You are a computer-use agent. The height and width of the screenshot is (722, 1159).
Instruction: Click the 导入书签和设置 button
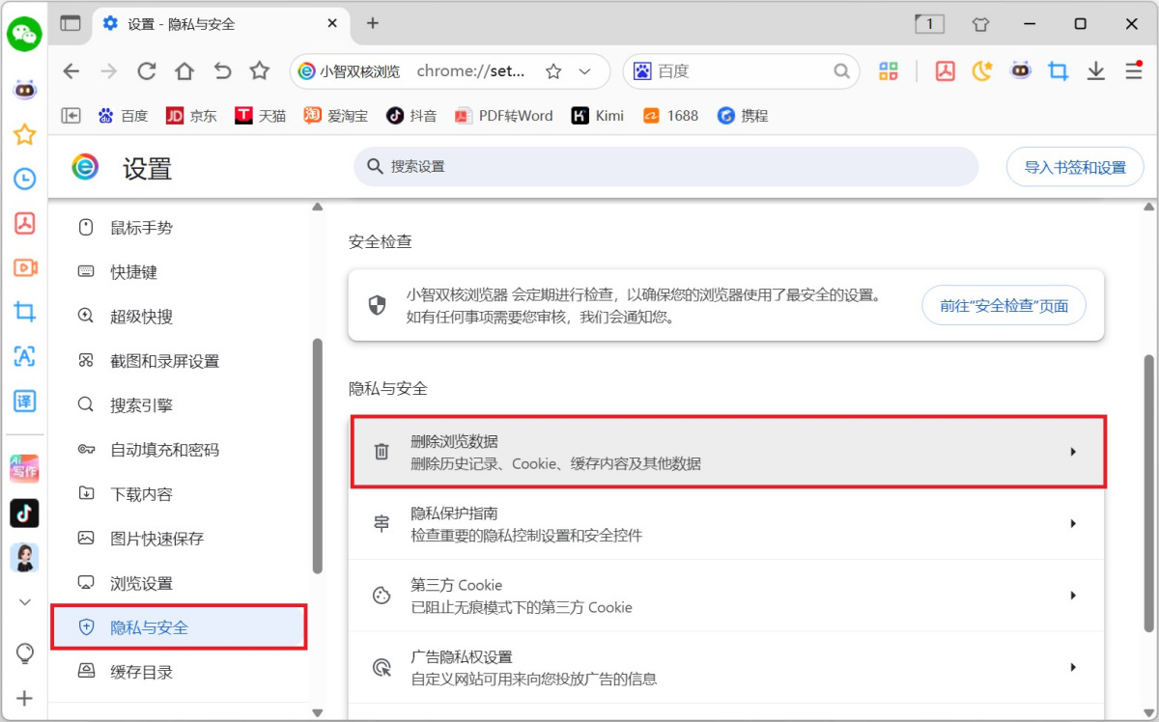pos(1074,166)
